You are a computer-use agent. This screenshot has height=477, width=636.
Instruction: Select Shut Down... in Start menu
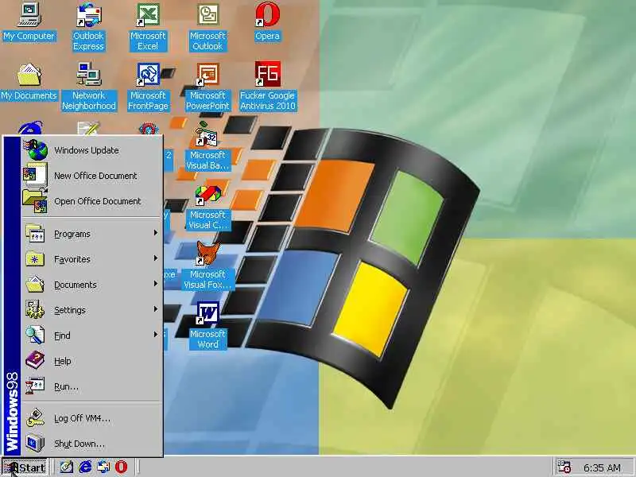click(x=92, y=444)
